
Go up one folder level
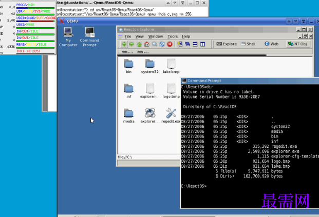click(x=139, y=44)
